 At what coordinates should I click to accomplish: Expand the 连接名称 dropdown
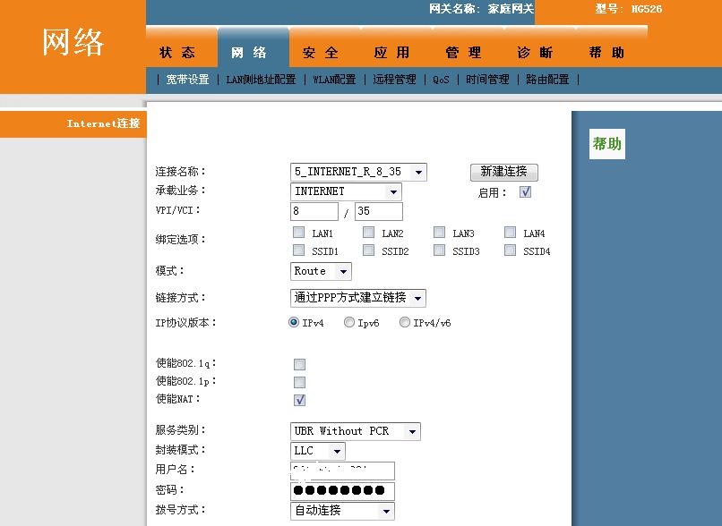pyautogui.click(x=358, y=172)
